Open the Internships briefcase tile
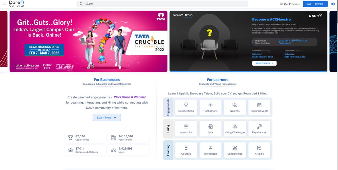The width and height of the screenshot is (338, 170). click(x=186, y=129)
